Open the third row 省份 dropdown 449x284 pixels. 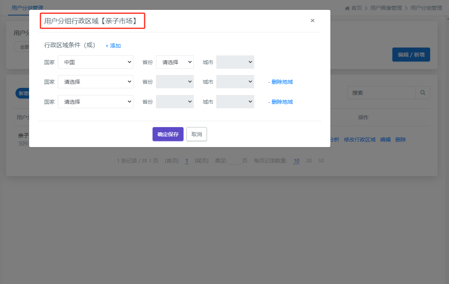(175, 102)
